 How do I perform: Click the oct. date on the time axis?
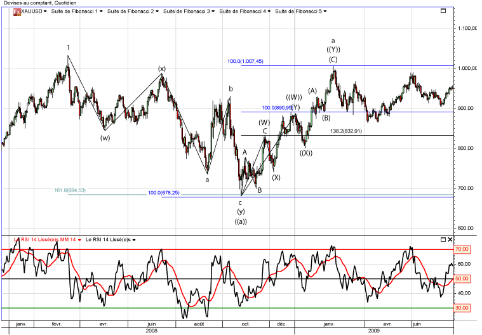point(246,324)
